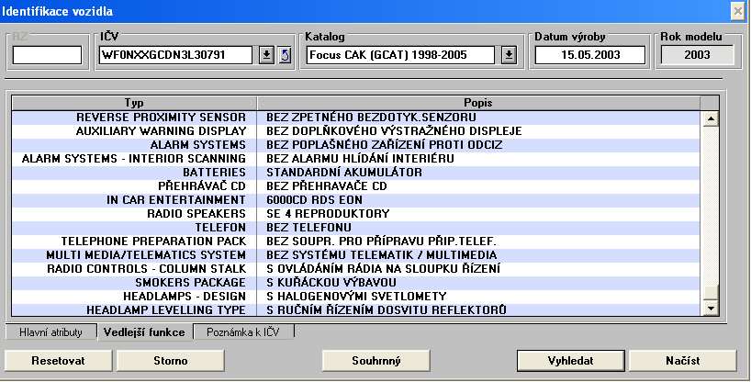Click the Souhrnný button
The width and height of the screenshot is (751, 382).
click(376, 360)
